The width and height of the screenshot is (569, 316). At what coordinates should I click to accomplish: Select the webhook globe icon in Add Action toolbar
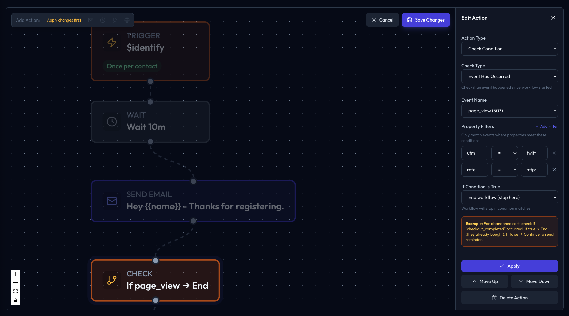[x=127, y=20]
